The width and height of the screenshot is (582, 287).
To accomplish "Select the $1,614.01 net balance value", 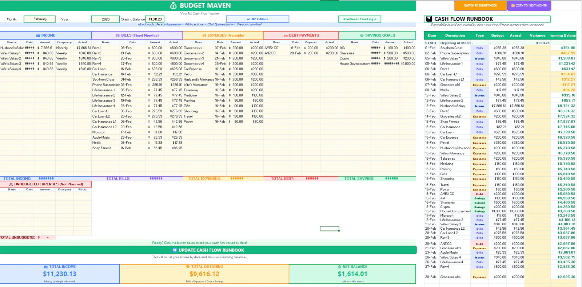I will (x=352, y=274).
